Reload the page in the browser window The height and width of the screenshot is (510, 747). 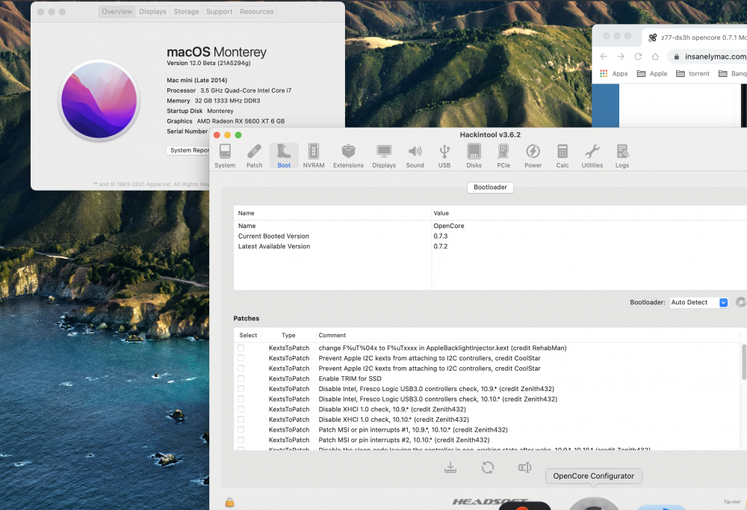pos(638,56)
